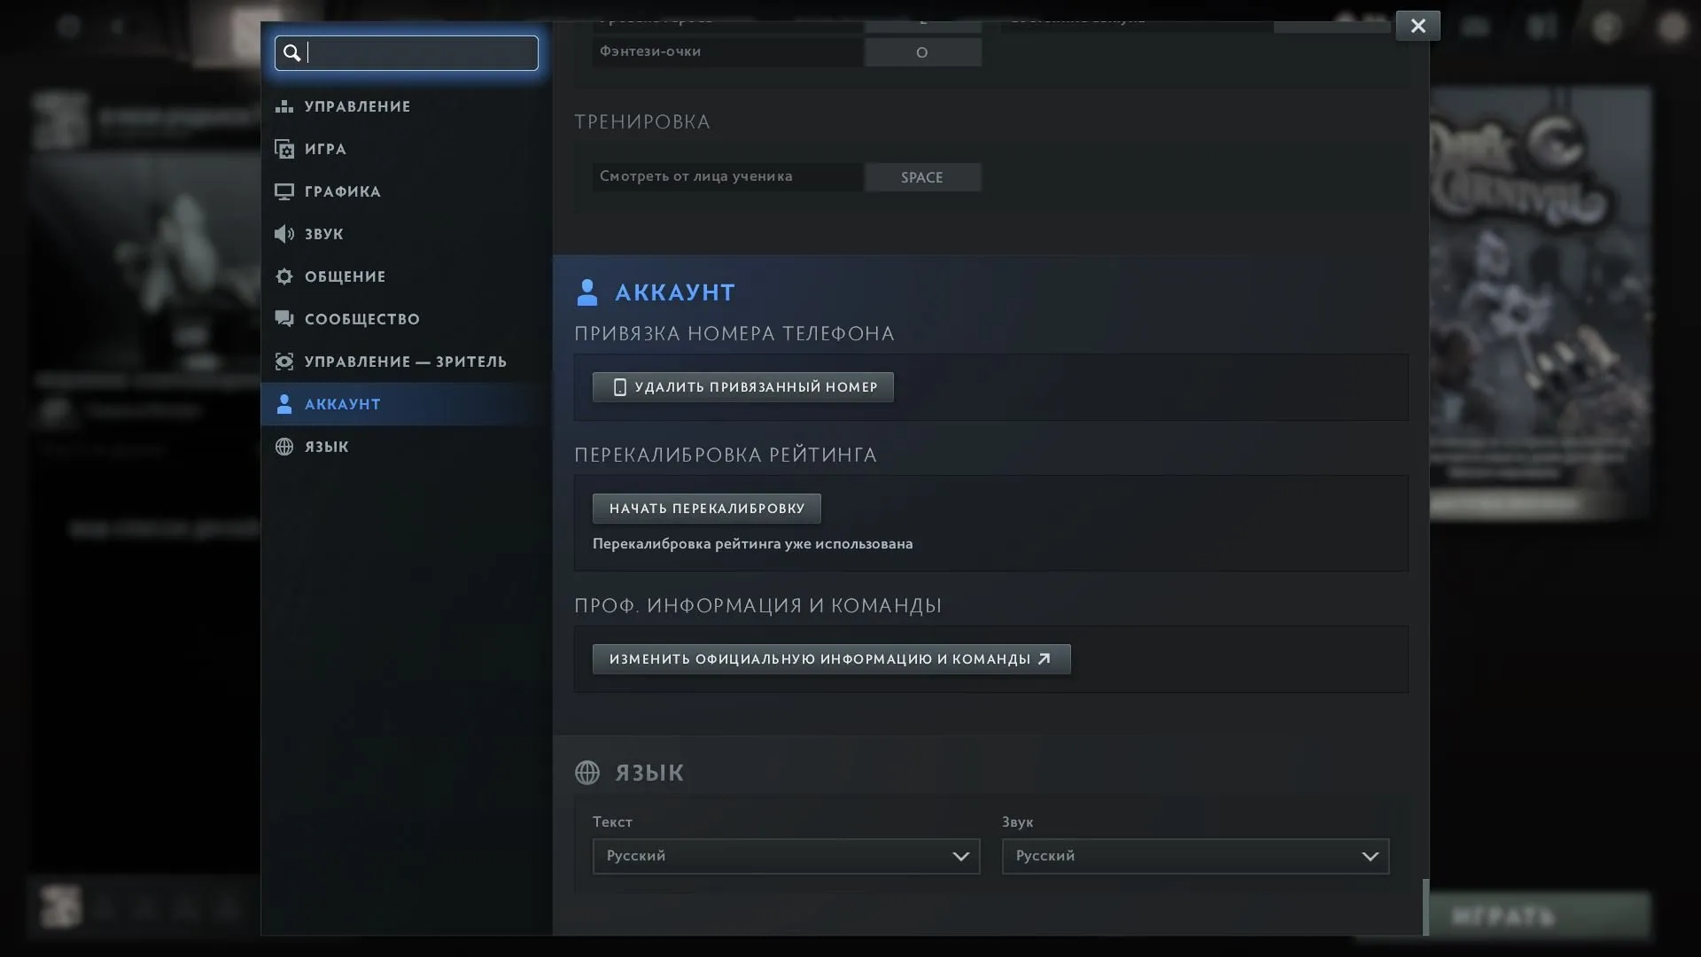The image size is (1701, 957).
Task: Click the Язык section header globe icon
Action: click(587, 773)
